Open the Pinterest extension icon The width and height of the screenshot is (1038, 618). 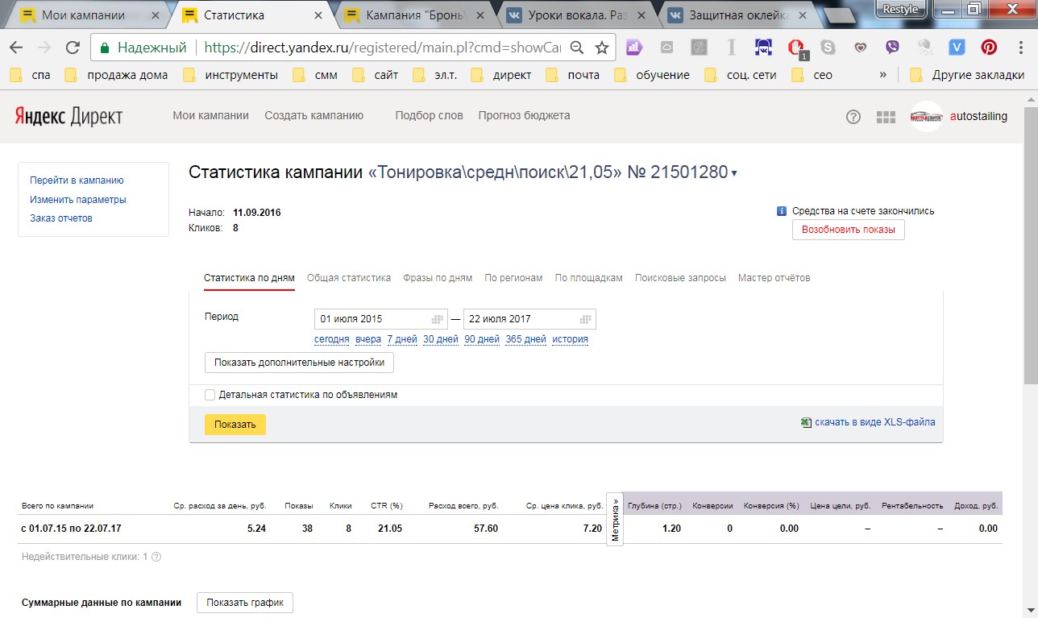(989, 48)
